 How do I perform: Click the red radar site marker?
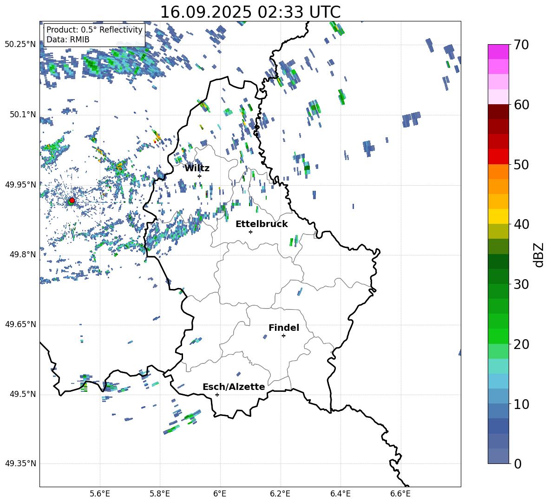pos(72,201)
